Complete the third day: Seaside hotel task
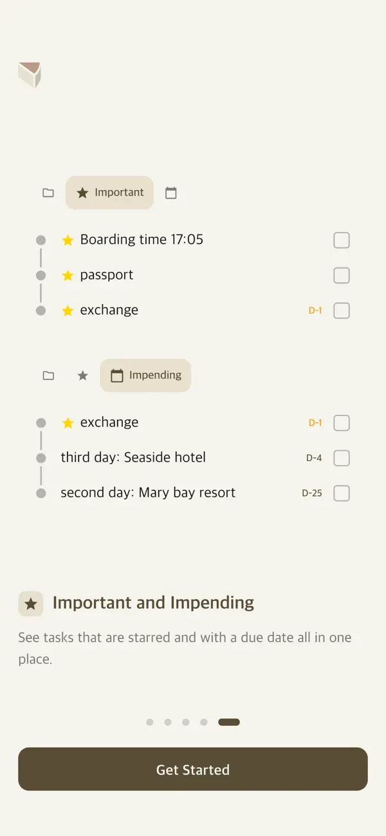386x836 pixels. pyautogui.click(x=342, y=457)
